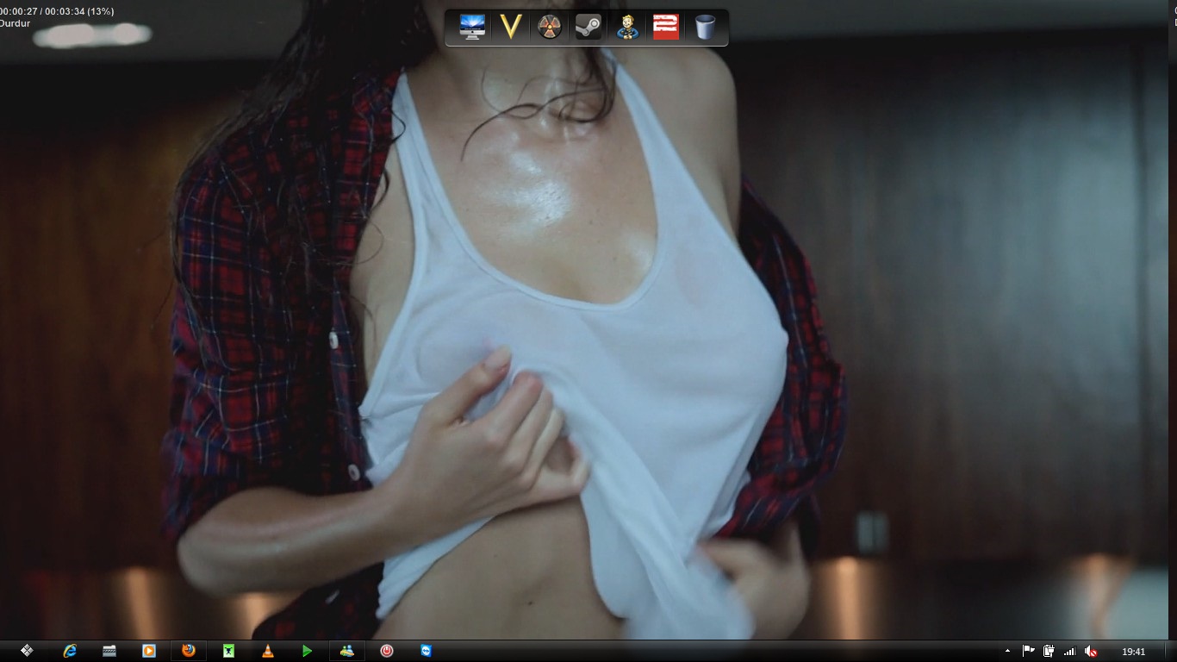Open the radiation symbol icon in the dock
Image resolution: width=1177 pixels, height=662 pixels.
point(550,27)
